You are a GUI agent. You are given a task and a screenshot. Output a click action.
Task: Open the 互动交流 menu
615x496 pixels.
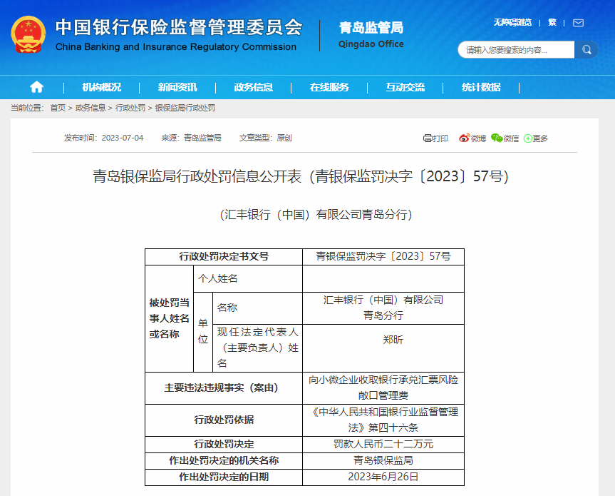(x=405, y=87)
